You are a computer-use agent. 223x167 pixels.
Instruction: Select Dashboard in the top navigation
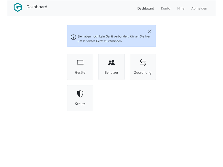pyautogui.click(x=146, y=8)
